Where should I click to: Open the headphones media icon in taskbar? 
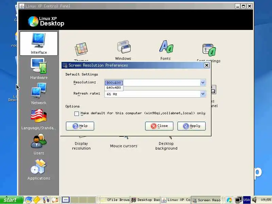46,200
